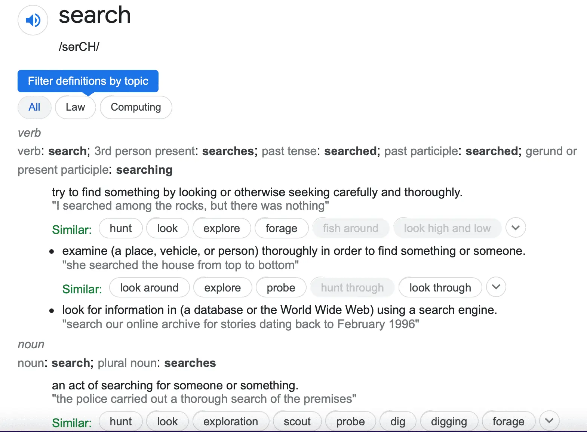The image size is (587, 432).
Task: Click the pronunciation text /sərCH/
Action: pyautogui.click(x=79, y=47)
